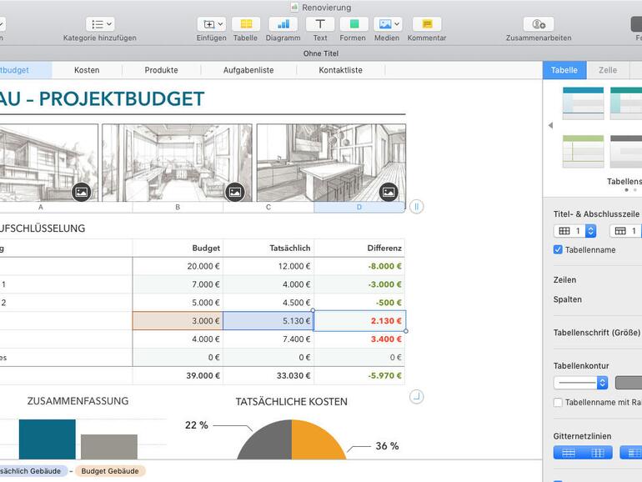Click the Tabellenkontur gray color swatch

click(628, 383)
